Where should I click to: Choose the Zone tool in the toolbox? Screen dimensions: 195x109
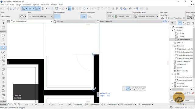tap(3, 91)
